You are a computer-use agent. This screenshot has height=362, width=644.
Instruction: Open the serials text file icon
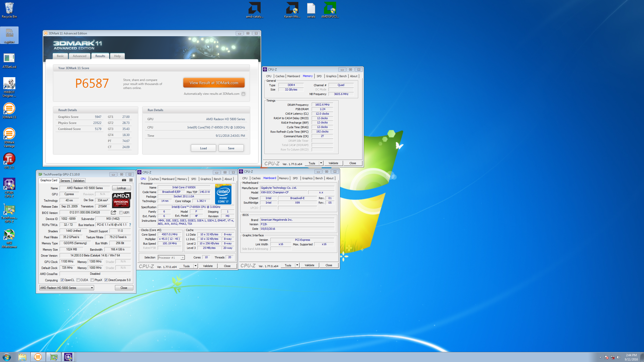(x=311, y=10)
